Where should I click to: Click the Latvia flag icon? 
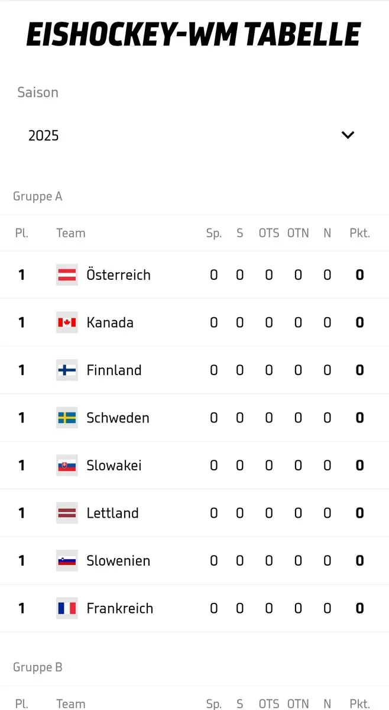click(67, 513)
